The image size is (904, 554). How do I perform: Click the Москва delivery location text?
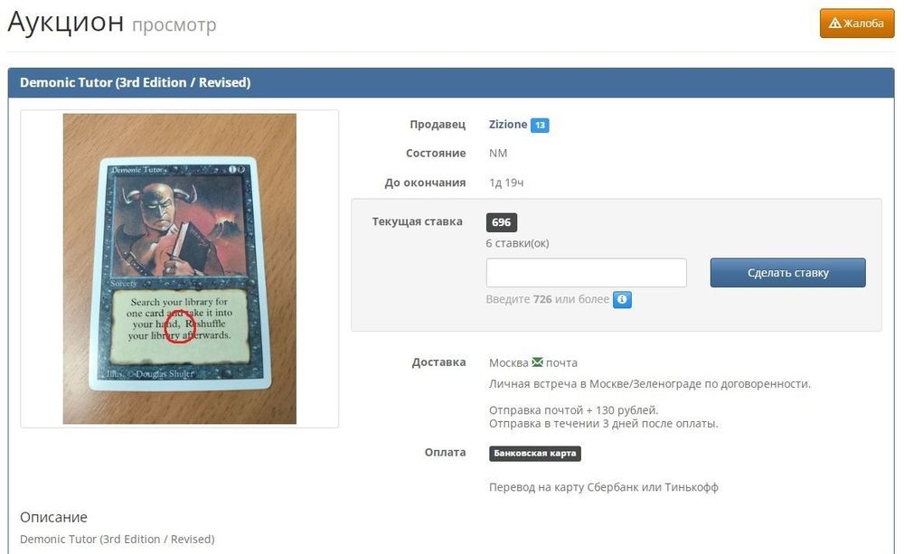[508, 363]
